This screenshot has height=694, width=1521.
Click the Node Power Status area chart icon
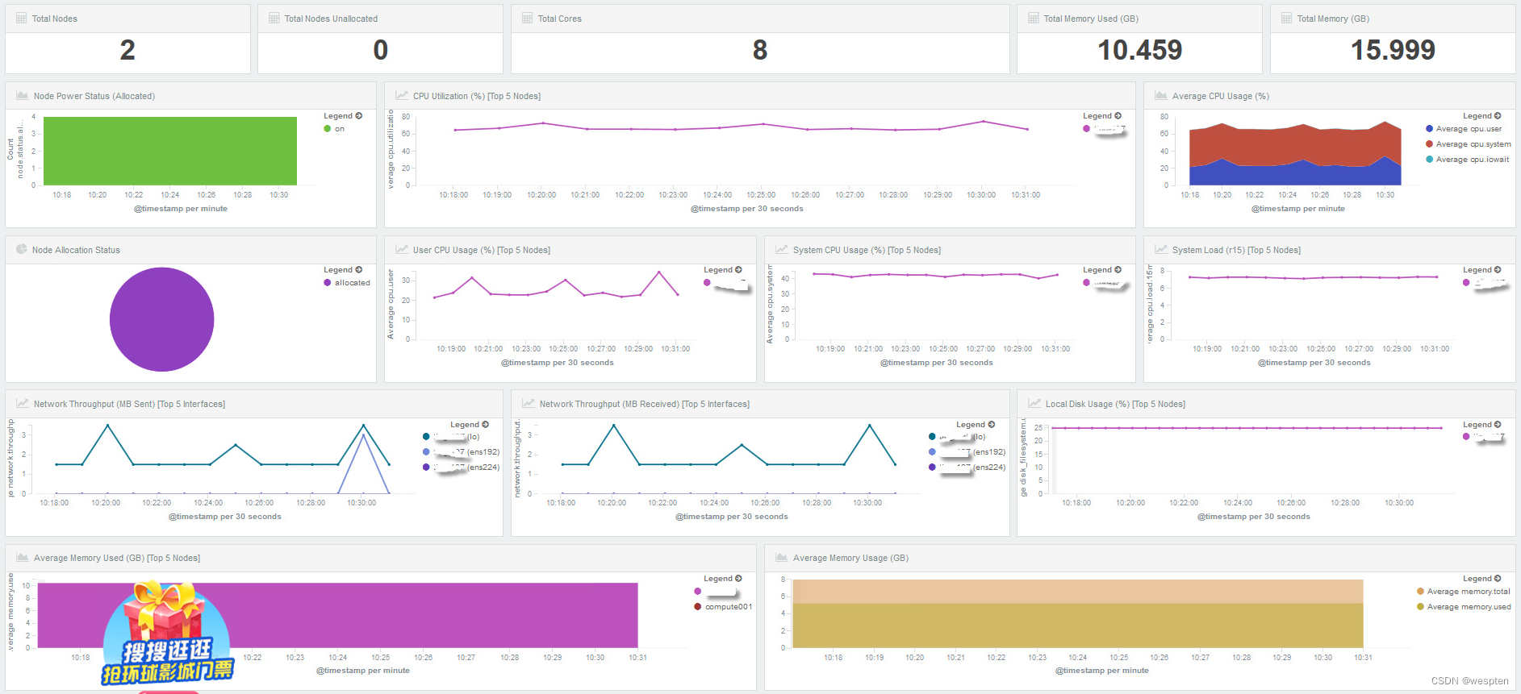coord(22,96)
